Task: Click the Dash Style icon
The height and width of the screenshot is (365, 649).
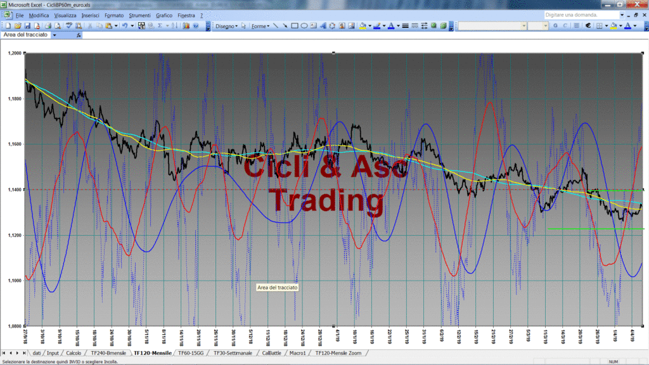Action: [x=414, y=25]
